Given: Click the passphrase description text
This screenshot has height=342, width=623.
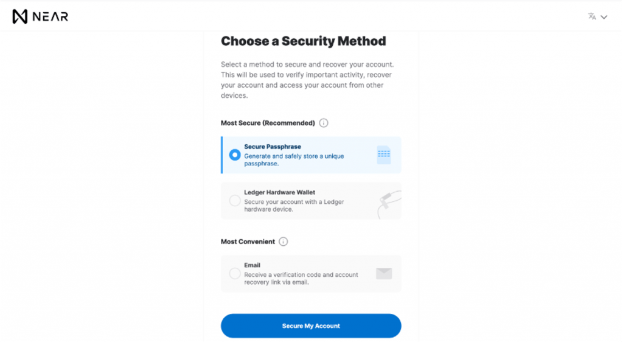Looking at the screenshot, I should (294, 160).
